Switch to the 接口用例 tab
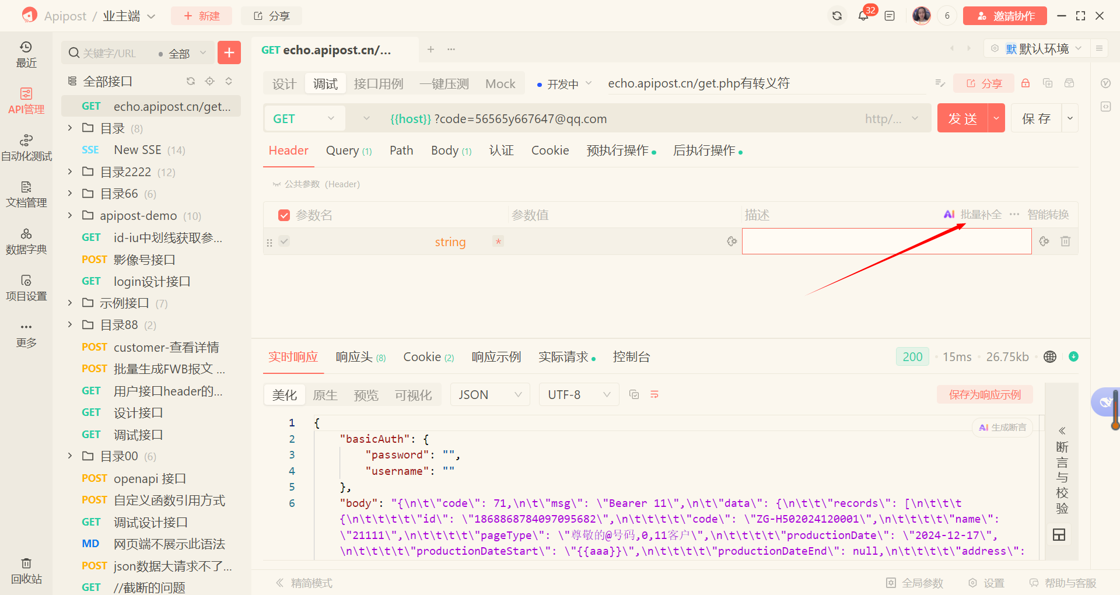1120x595 pixels. pyautogui.click(x=379, y=84)
